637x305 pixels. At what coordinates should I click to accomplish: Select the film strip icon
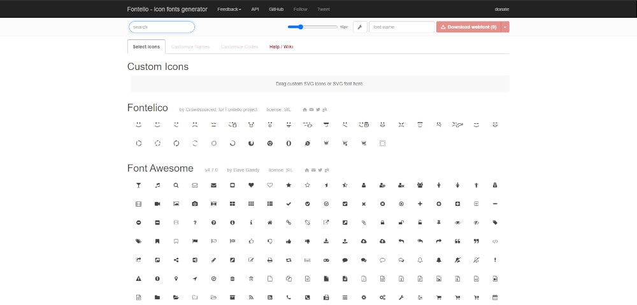click(138, 204)
